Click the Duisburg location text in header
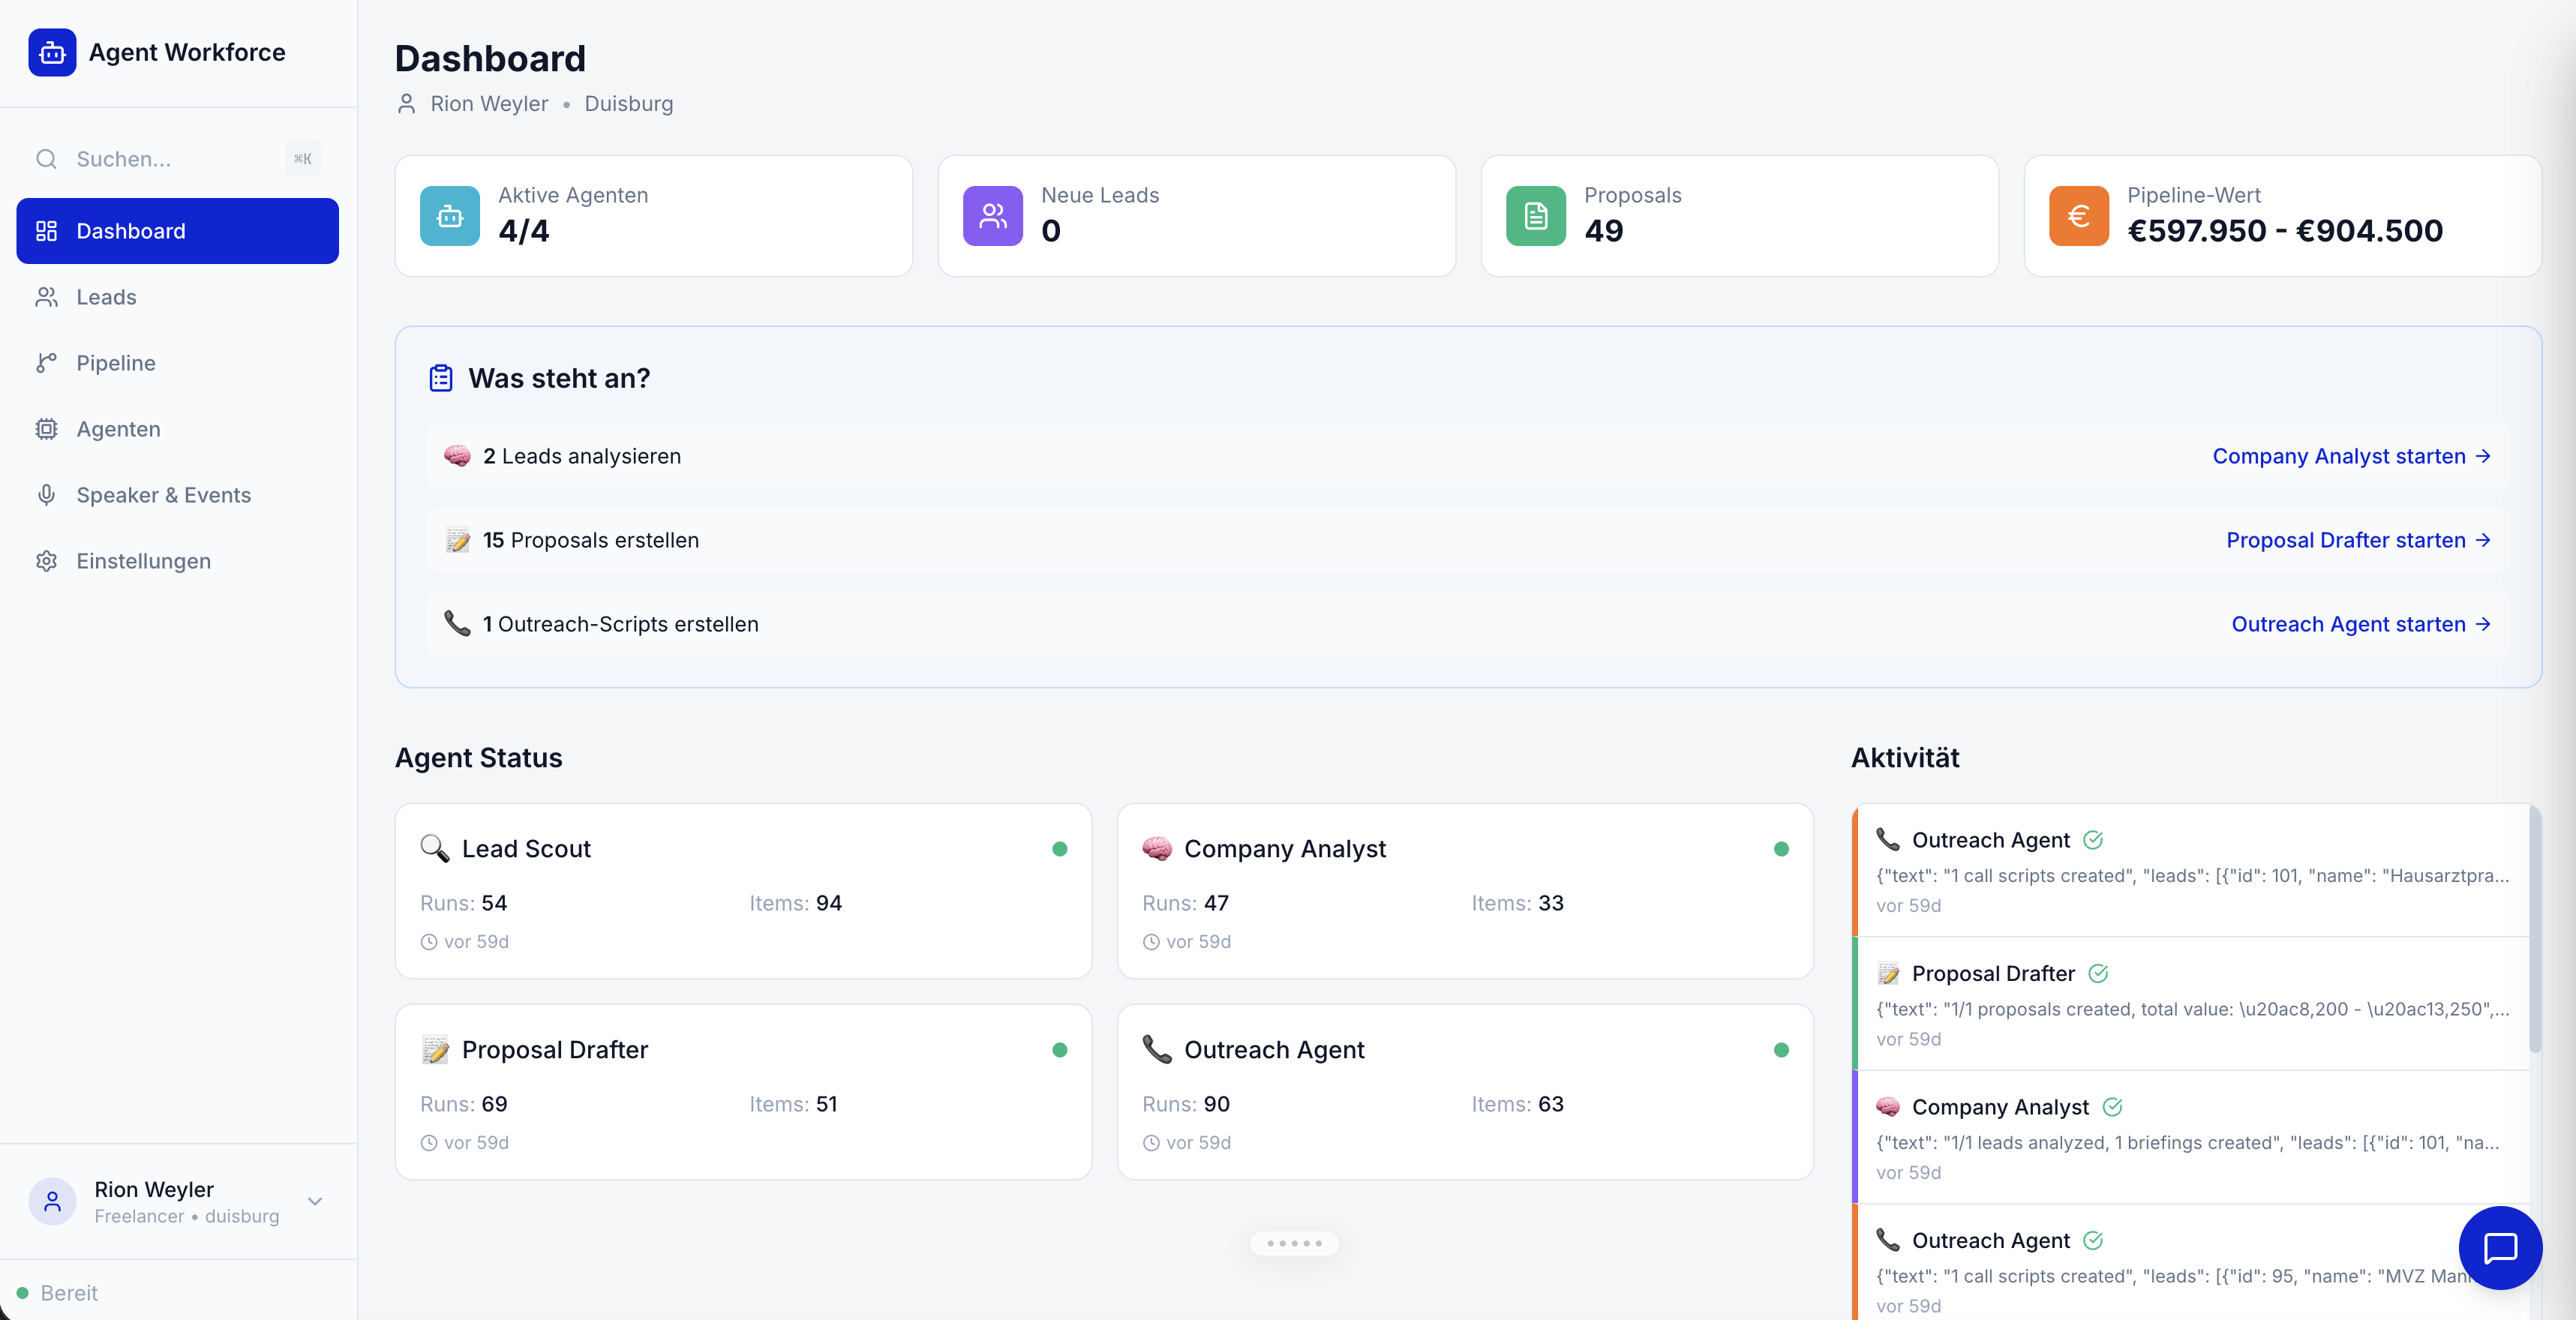2576x1320 pixels. coord(629,104)
